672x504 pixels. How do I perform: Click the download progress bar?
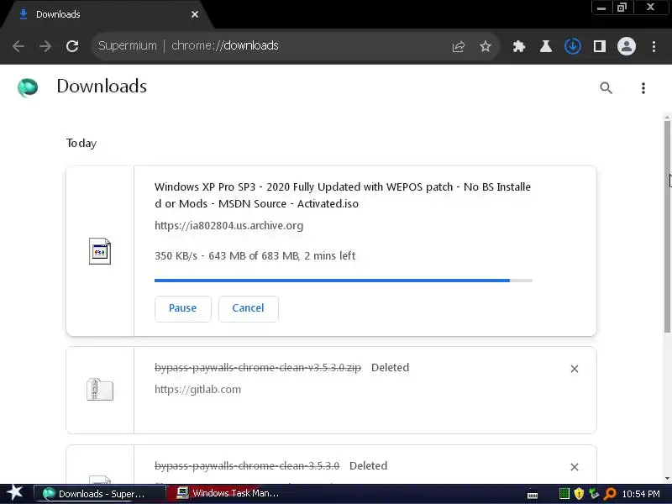pyautogui.click(x=344, y=281)
